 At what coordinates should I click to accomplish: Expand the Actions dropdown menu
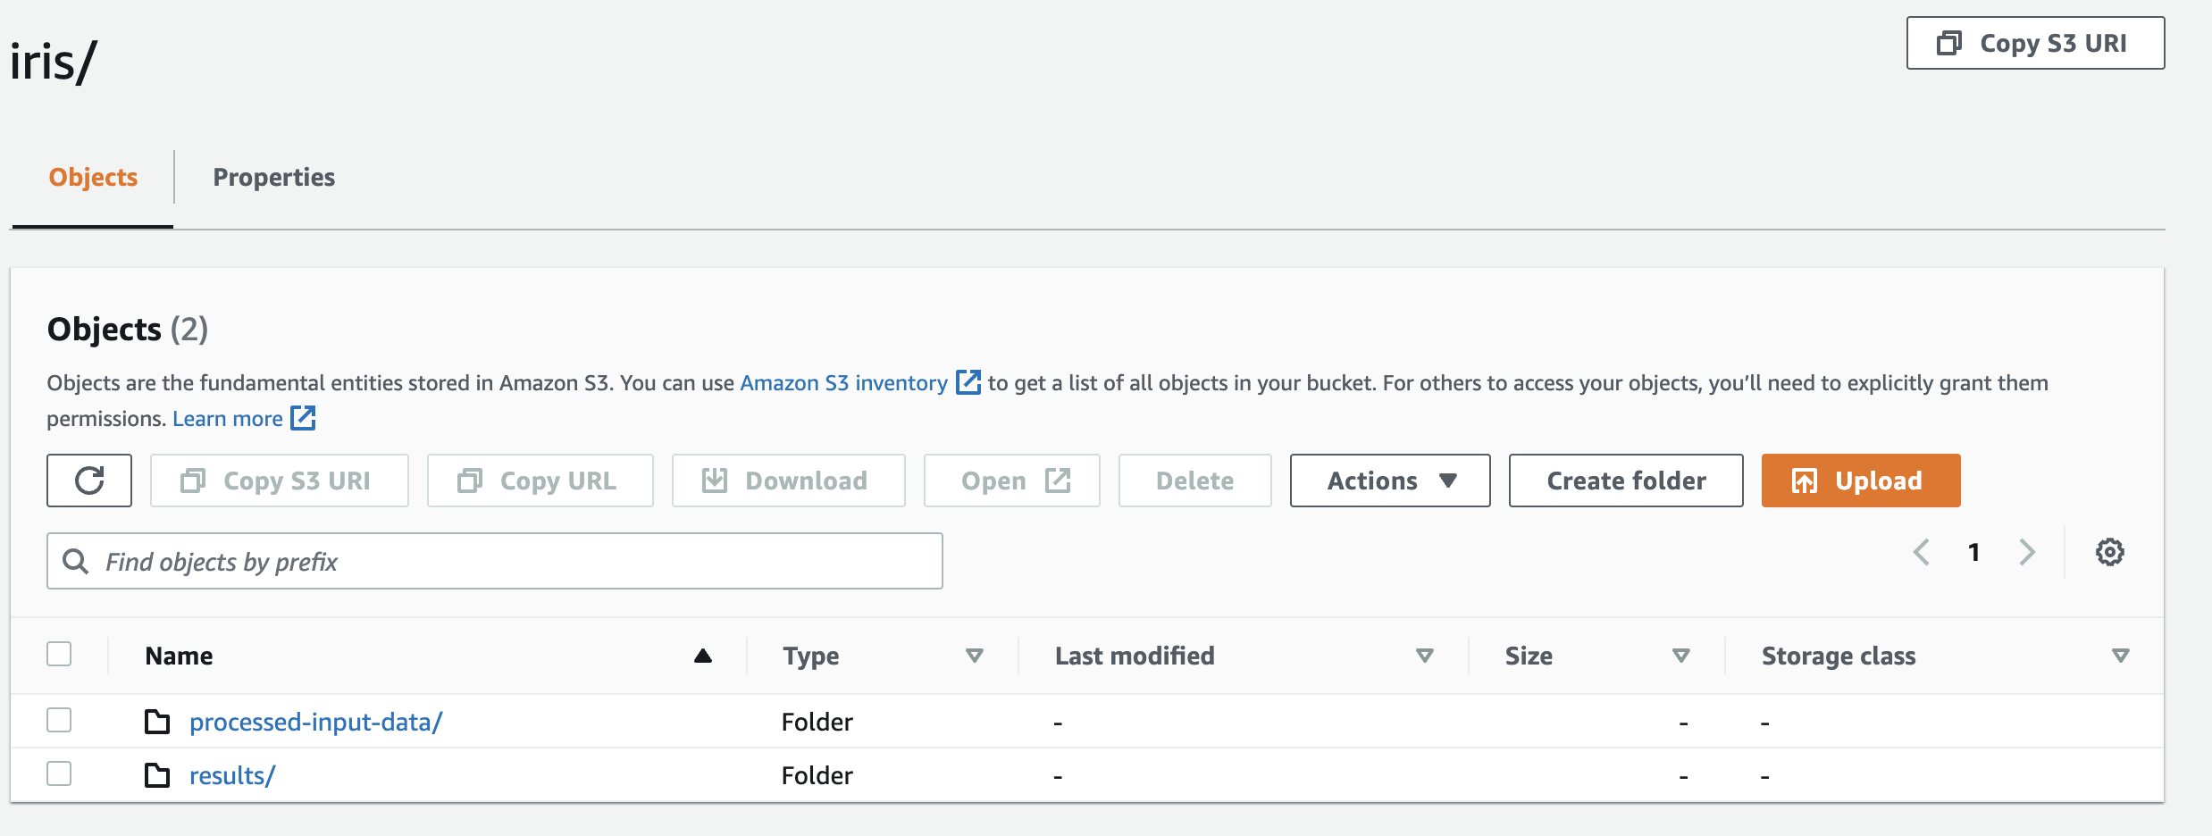click(1389, 481)
